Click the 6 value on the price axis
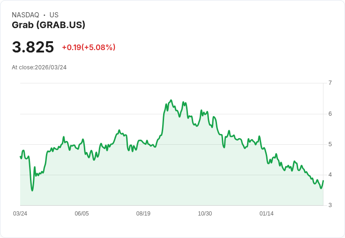Screen dimensions: 345x238 click(x=330, y=114)
